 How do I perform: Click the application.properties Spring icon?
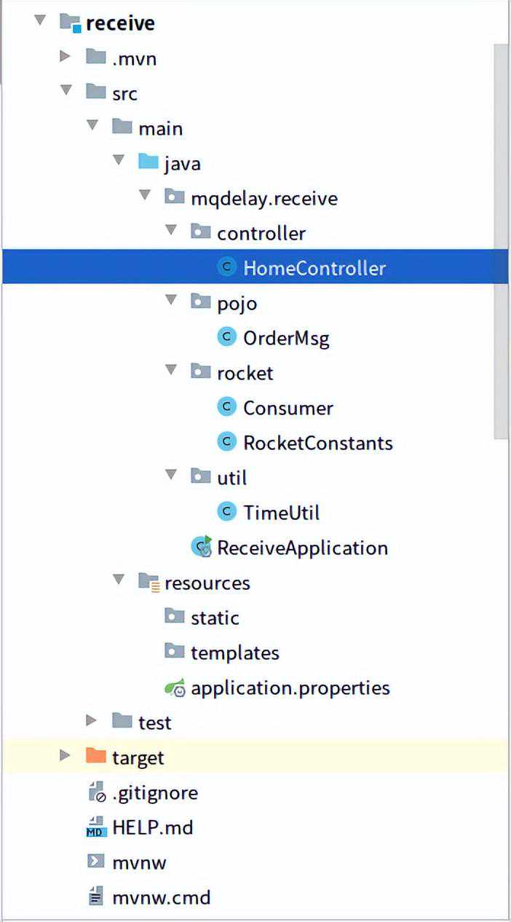coord(175,687)
